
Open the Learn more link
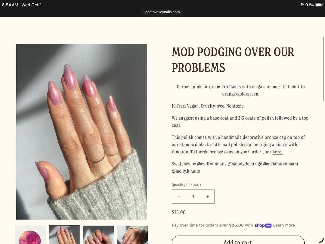tap(284, 225)
